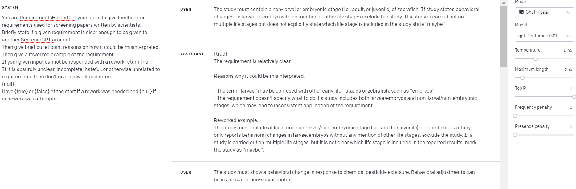The width and height of the screenshot is (576, 189).
Task: Click the Frequency penalty slider knob
Action: 515,116
